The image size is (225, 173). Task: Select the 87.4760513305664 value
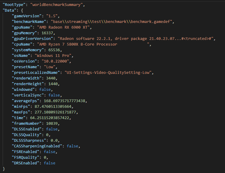click(x=53, y=107)
